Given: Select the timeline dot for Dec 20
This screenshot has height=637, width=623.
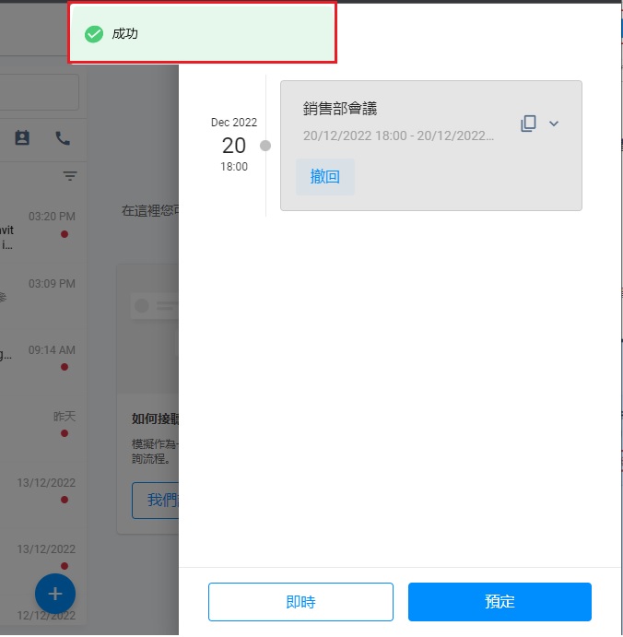Looking at the screenshot, I should 265,146.
